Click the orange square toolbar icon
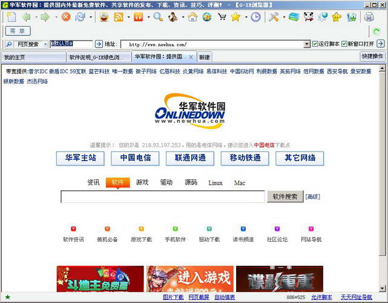The height and width of the screenshot is (303, 388). click(139, 17)
